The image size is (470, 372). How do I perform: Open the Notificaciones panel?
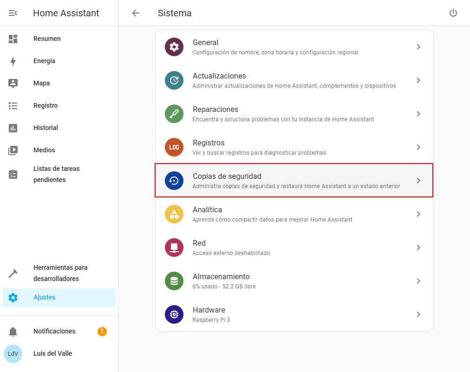(x=59, y=332)
